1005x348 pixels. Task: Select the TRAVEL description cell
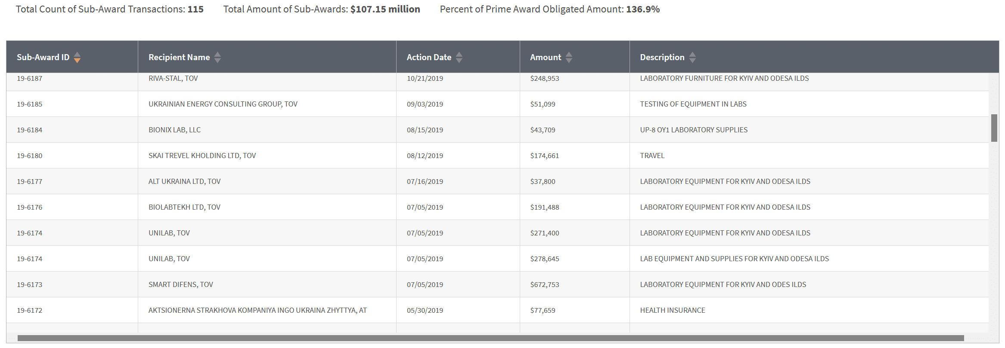tap(652, 156)
